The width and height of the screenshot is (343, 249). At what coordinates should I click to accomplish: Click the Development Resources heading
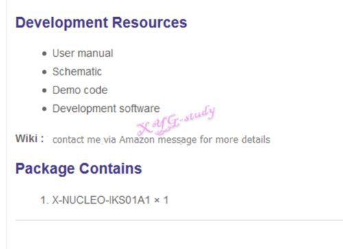pyautogui.click(x=101, y=23)
